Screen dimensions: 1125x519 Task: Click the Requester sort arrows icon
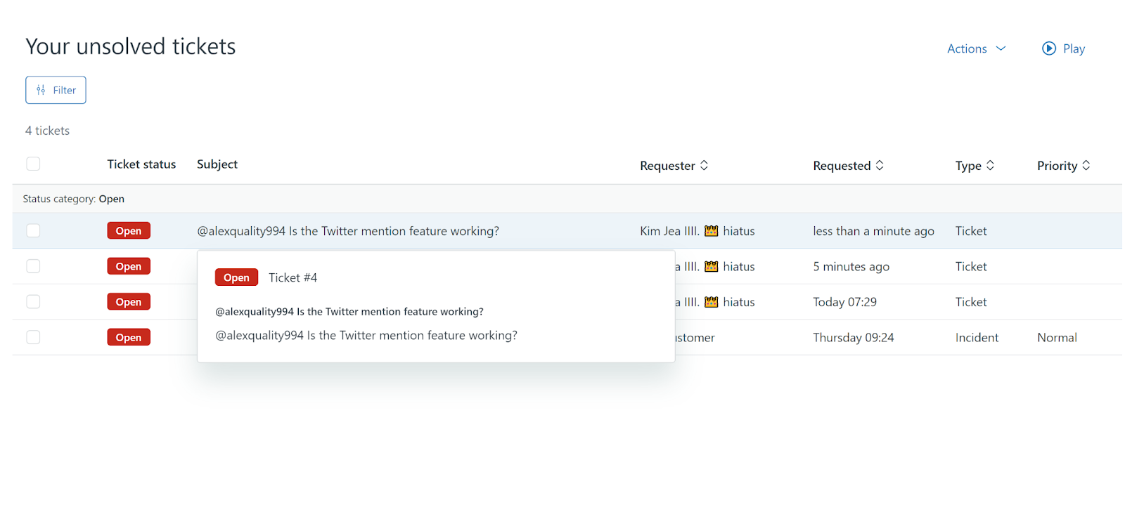(704, 165)
